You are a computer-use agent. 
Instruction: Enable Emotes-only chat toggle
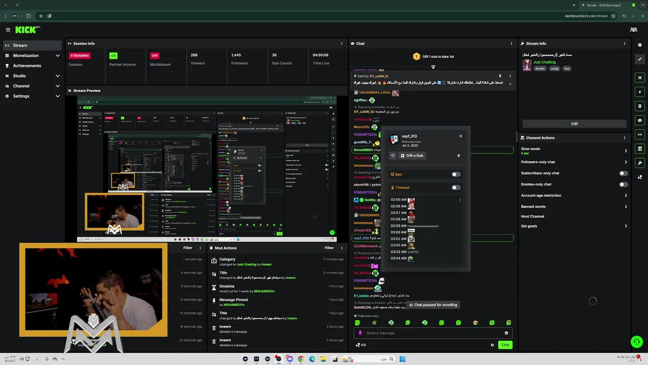[x=624, y=185]
